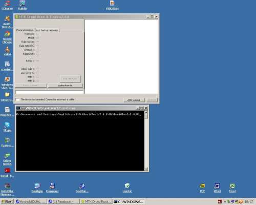
Task: Switch to MTK Droid Root taskbar item
Action: tap(96, 201)
